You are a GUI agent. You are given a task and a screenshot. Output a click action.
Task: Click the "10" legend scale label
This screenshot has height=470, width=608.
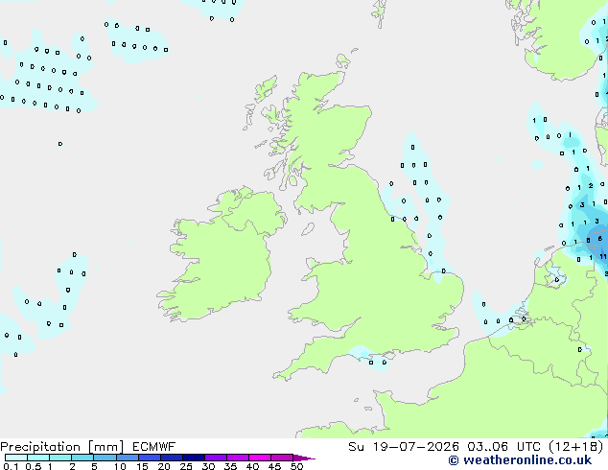[x=120, y=466]
